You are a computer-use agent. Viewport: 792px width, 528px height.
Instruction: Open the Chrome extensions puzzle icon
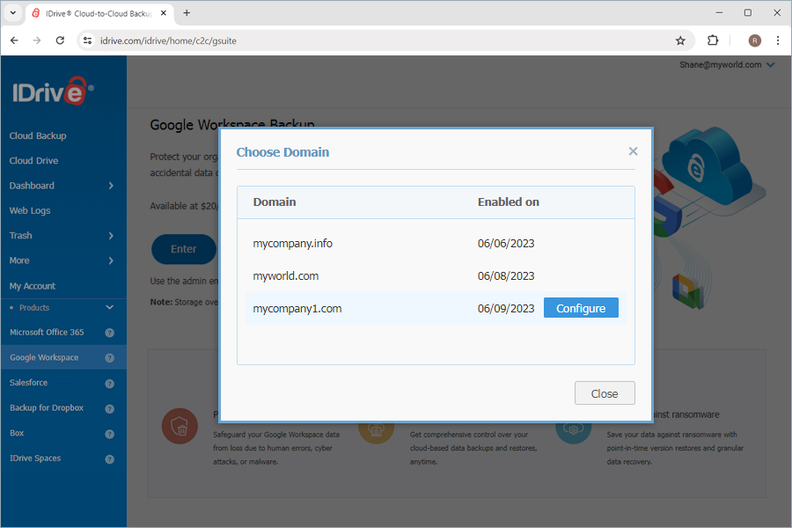tap(713, 40)
